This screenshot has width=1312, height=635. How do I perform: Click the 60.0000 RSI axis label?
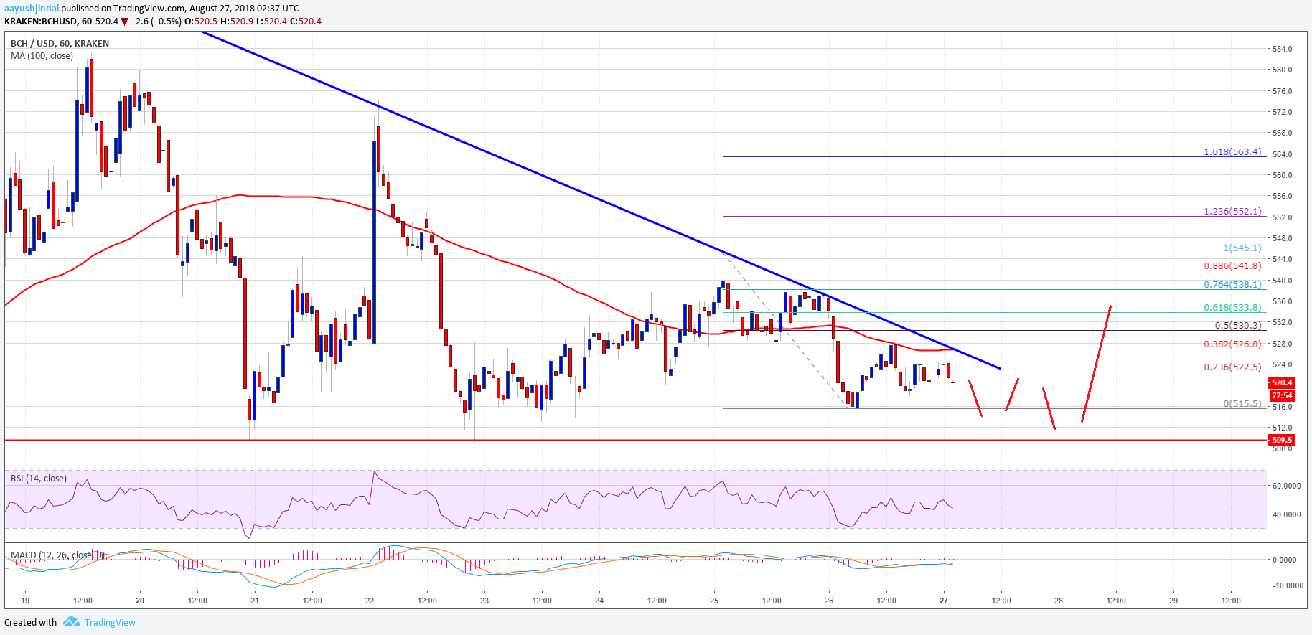tap(1286, 486)
